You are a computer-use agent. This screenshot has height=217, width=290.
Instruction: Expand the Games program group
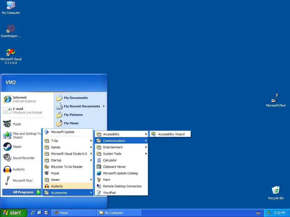point(68,147)
